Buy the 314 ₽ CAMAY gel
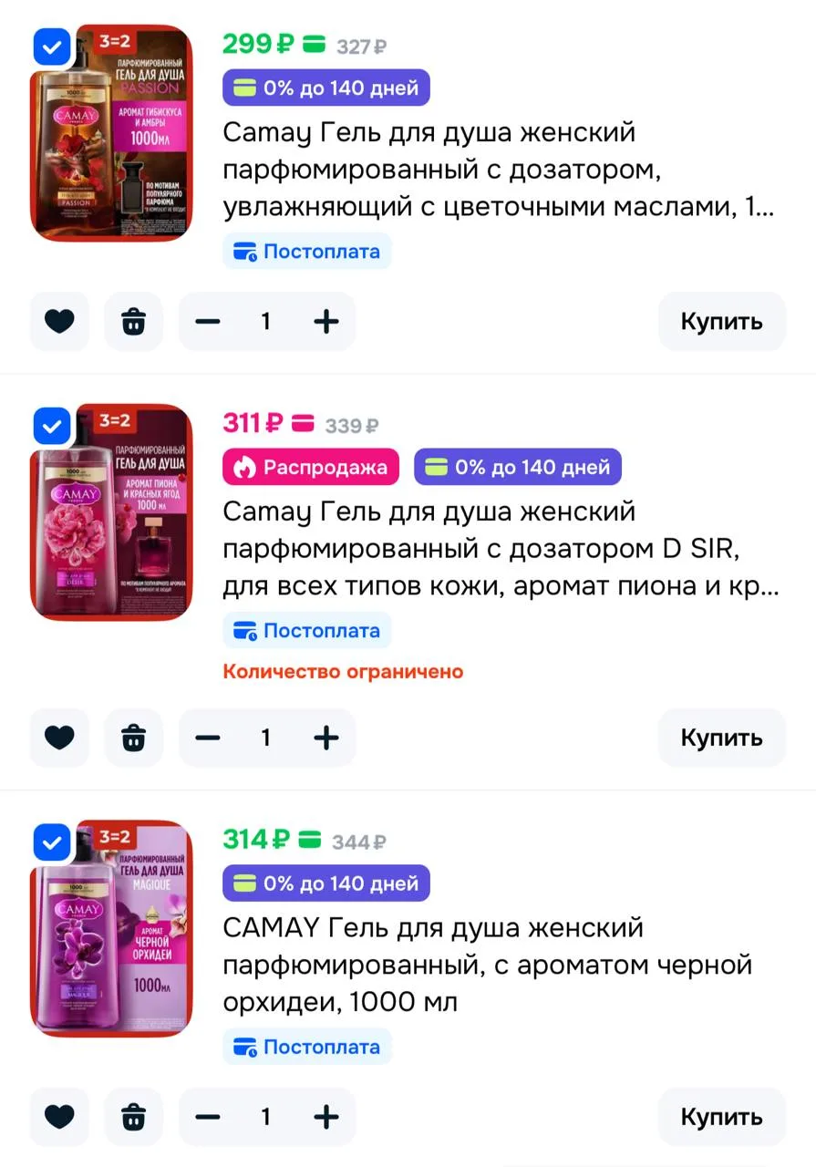Screen dimensions: 816x1167 (721, 1116)
